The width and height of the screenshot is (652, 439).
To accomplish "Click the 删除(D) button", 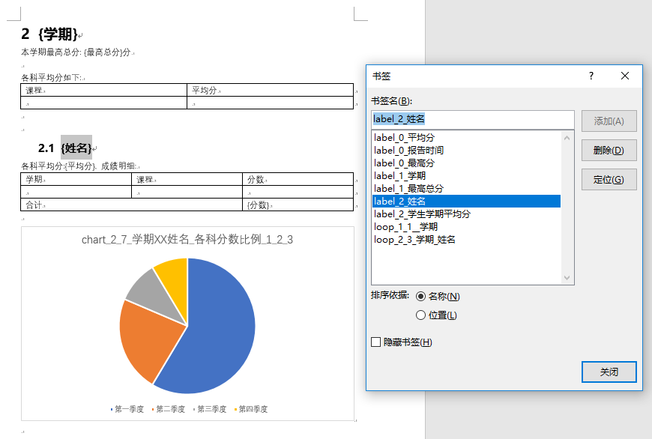I will (609, 150).
